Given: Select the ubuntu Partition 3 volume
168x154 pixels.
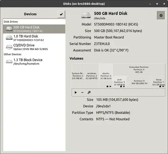Looking at the screenshot, I should [106, 76].
